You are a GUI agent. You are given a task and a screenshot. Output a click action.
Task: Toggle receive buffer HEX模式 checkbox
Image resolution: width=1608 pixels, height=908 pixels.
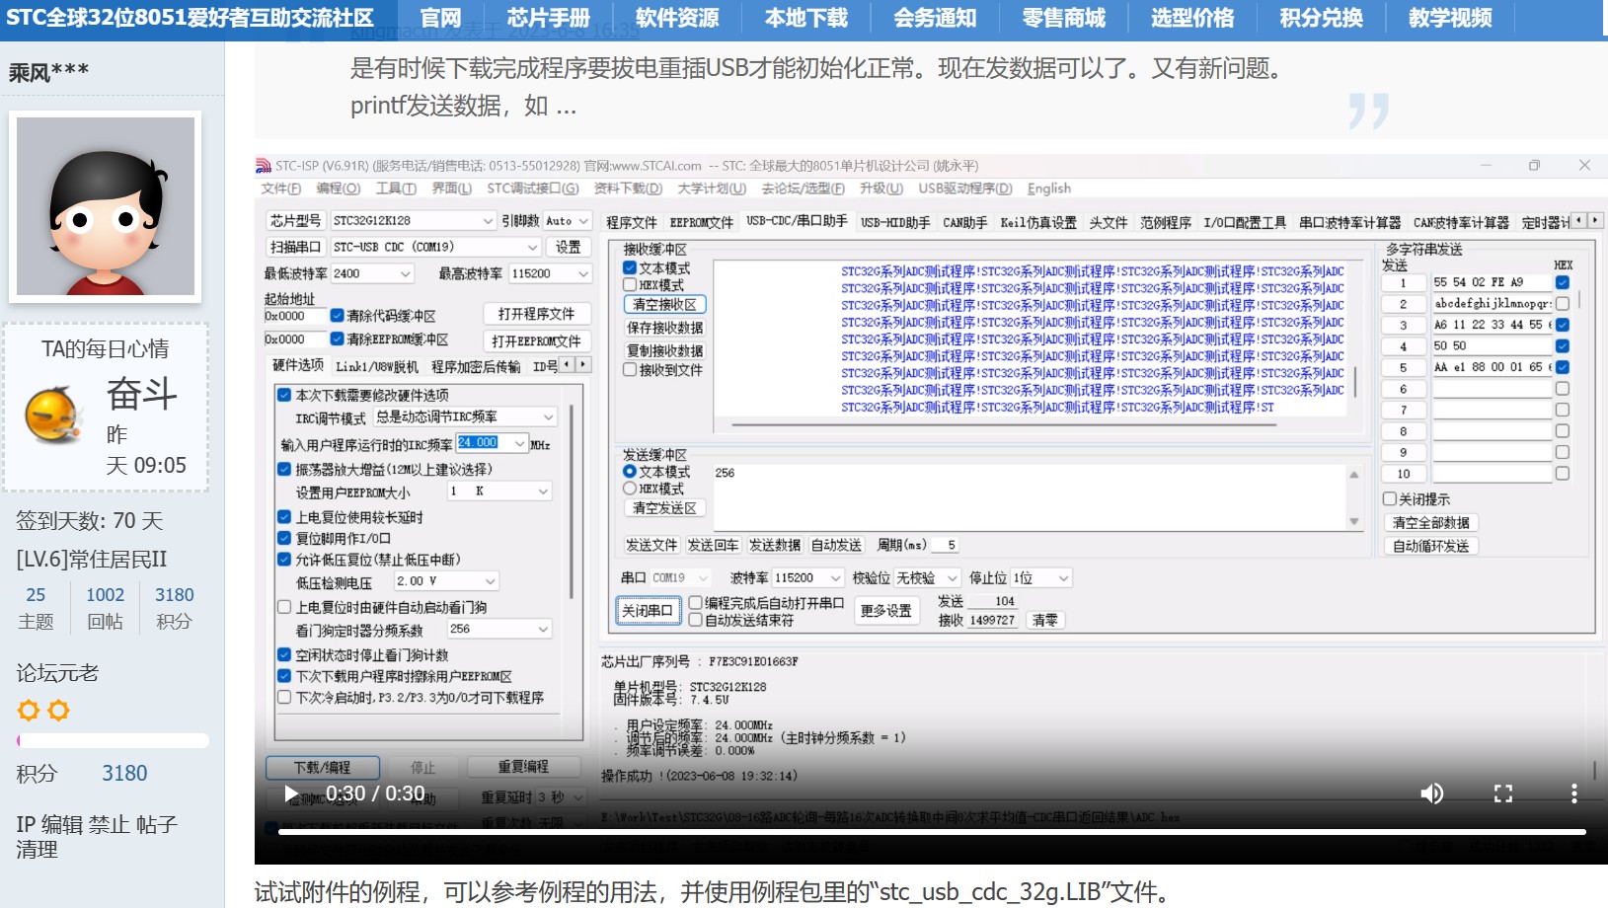[630, 285]
